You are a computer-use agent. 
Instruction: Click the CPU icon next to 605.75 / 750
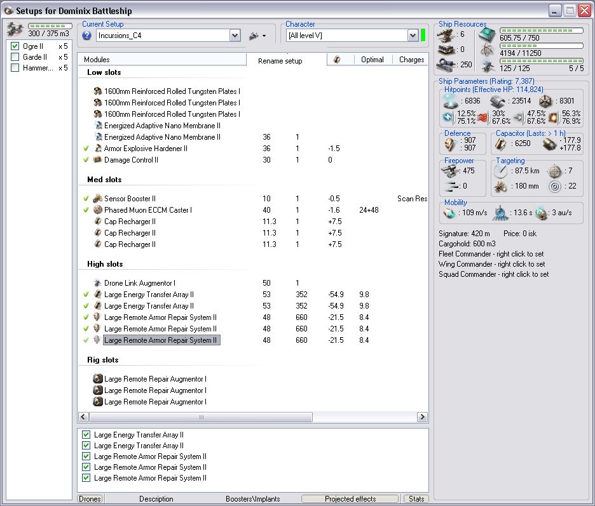(x=487, y=35)
